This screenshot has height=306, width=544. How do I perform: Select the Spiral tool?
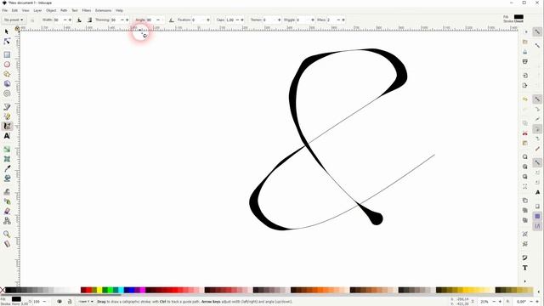[x=7, y=93]
